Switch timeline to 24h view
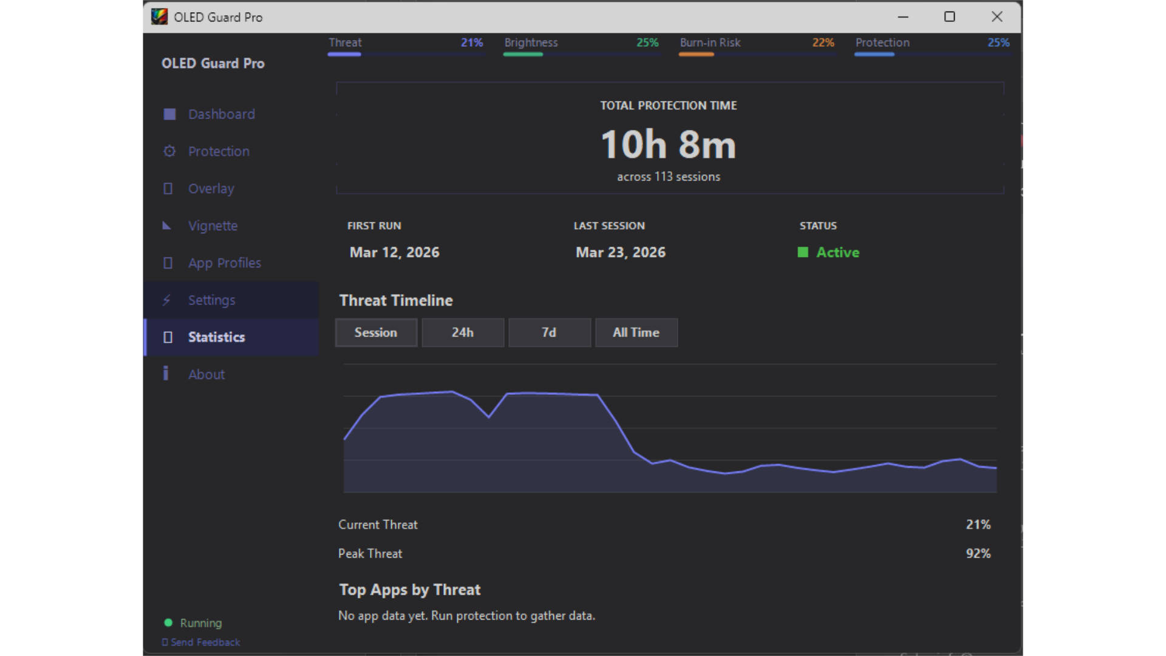 (463, 332)
